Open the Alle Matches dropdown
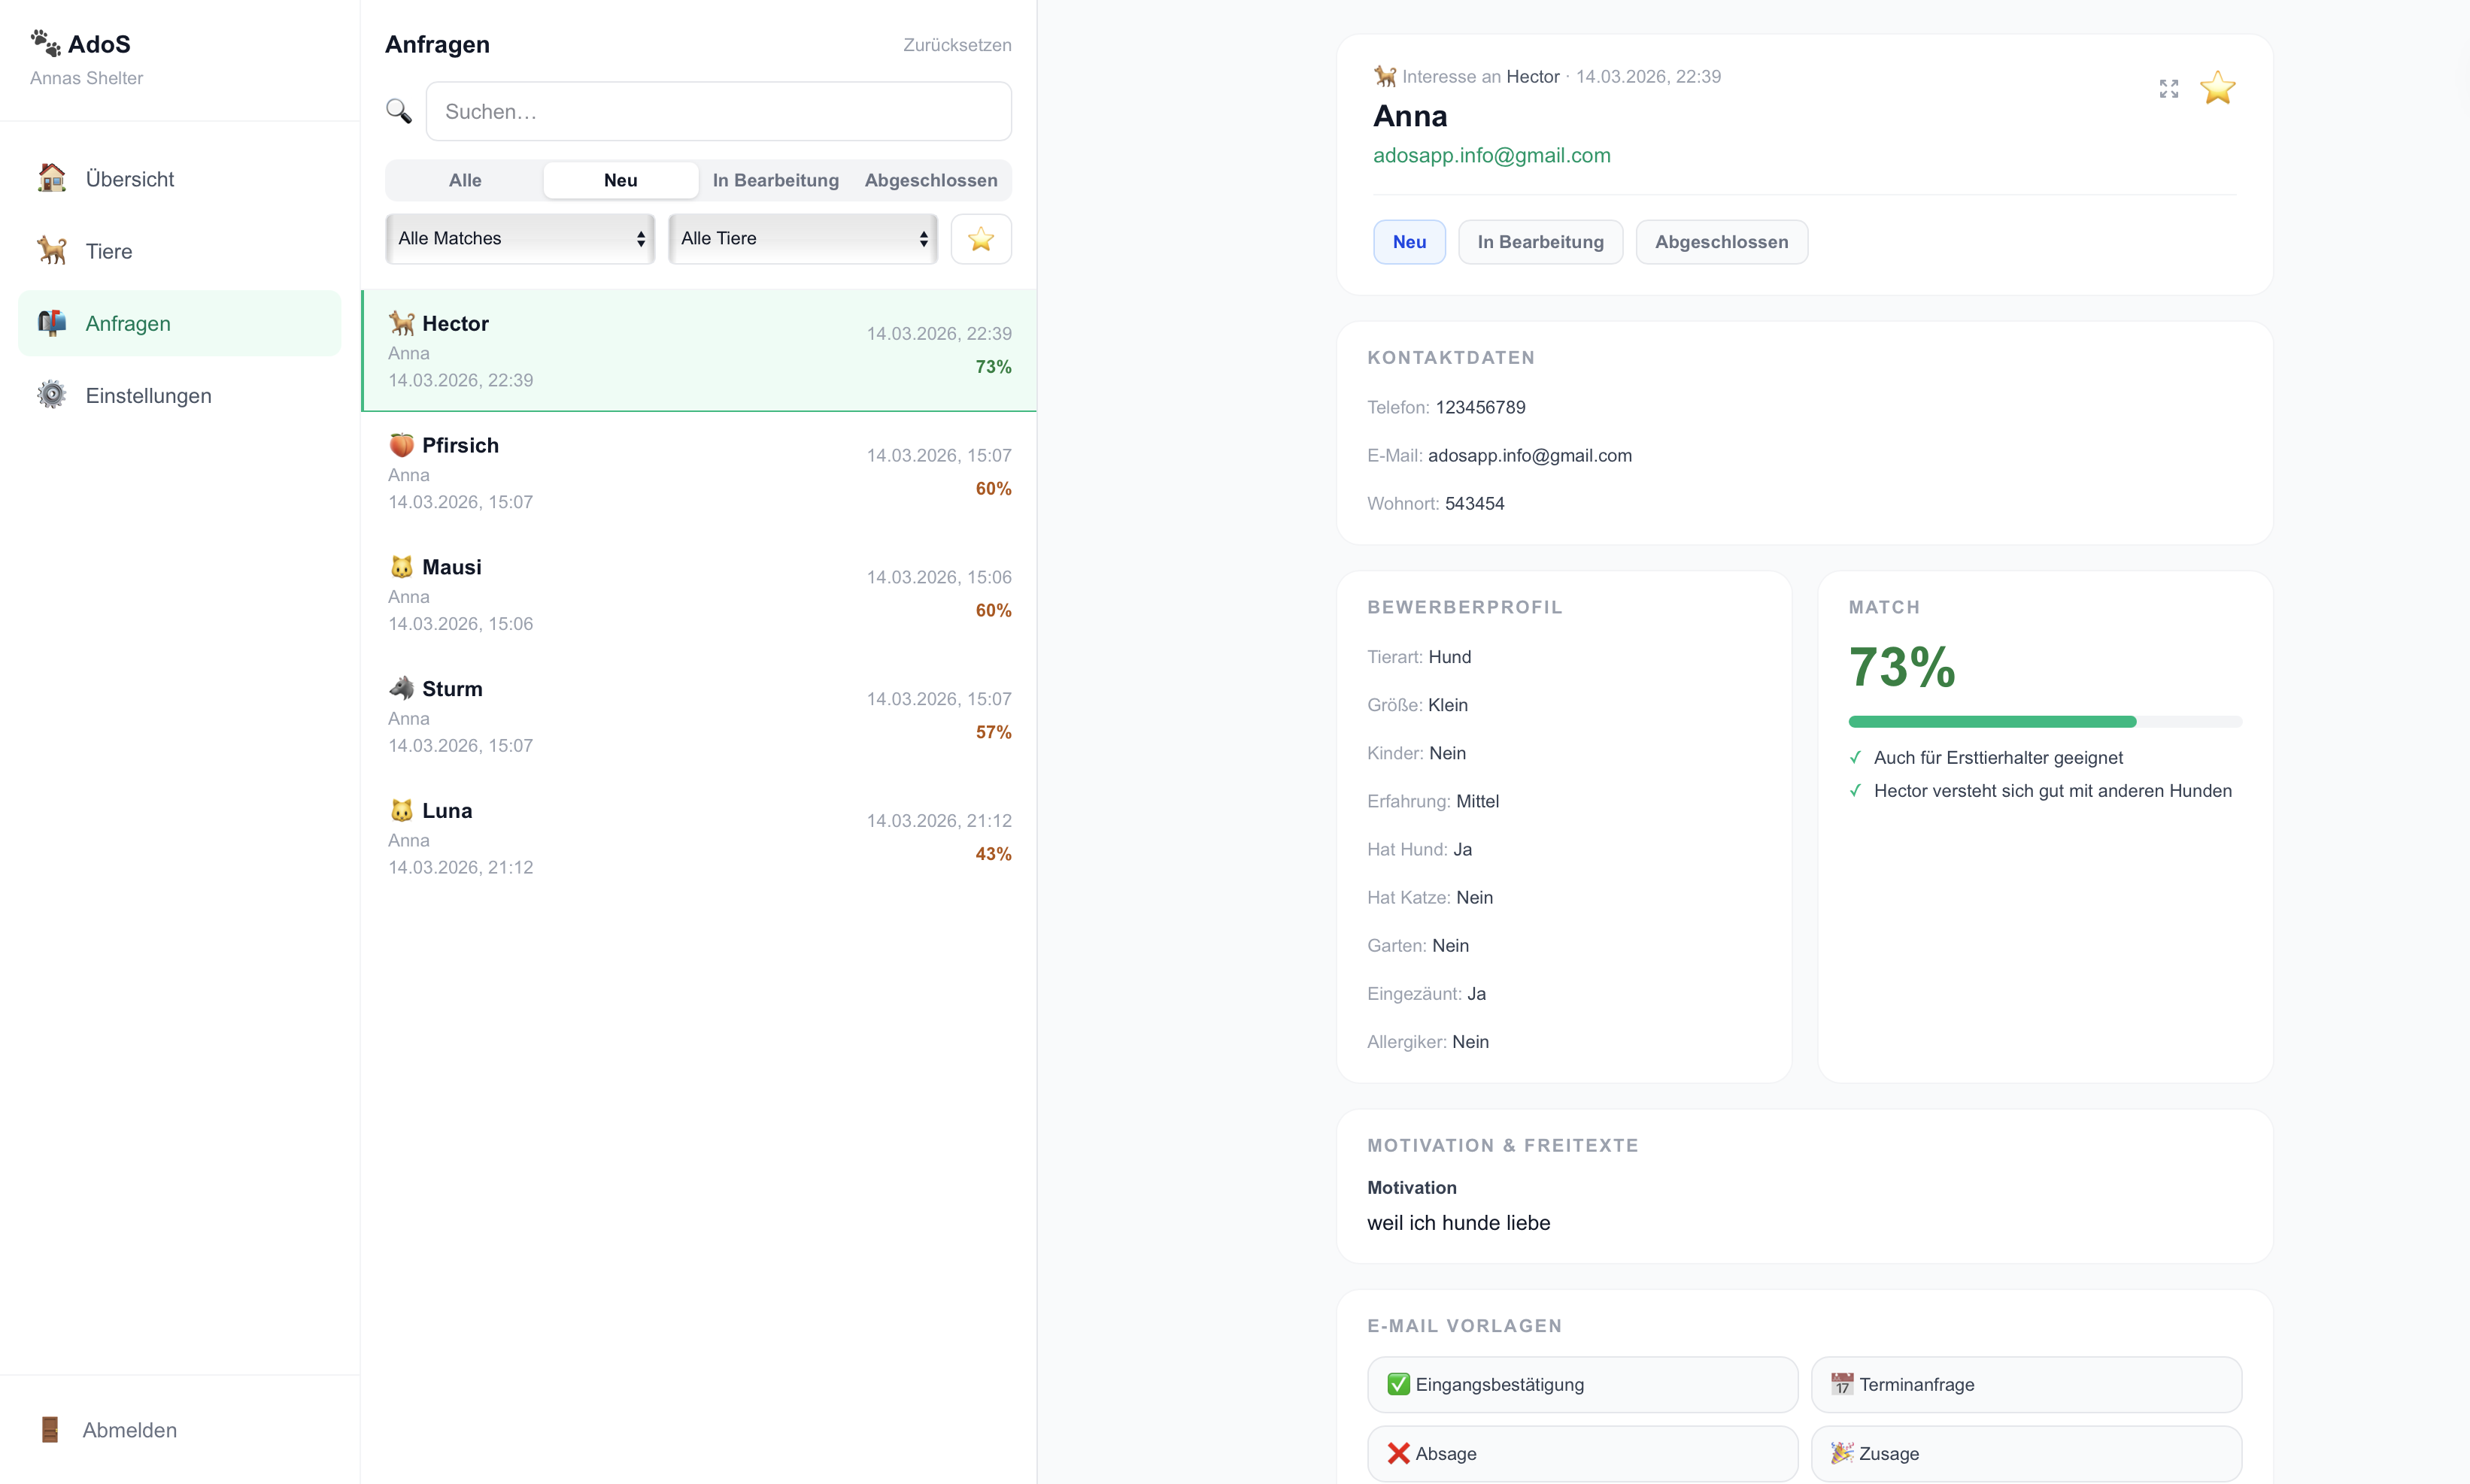Viewport: 2470px width, 1484px height. 519,239
